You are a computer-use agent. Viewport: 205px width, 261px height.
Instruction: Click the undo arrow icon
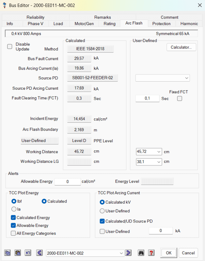(28, 253)
